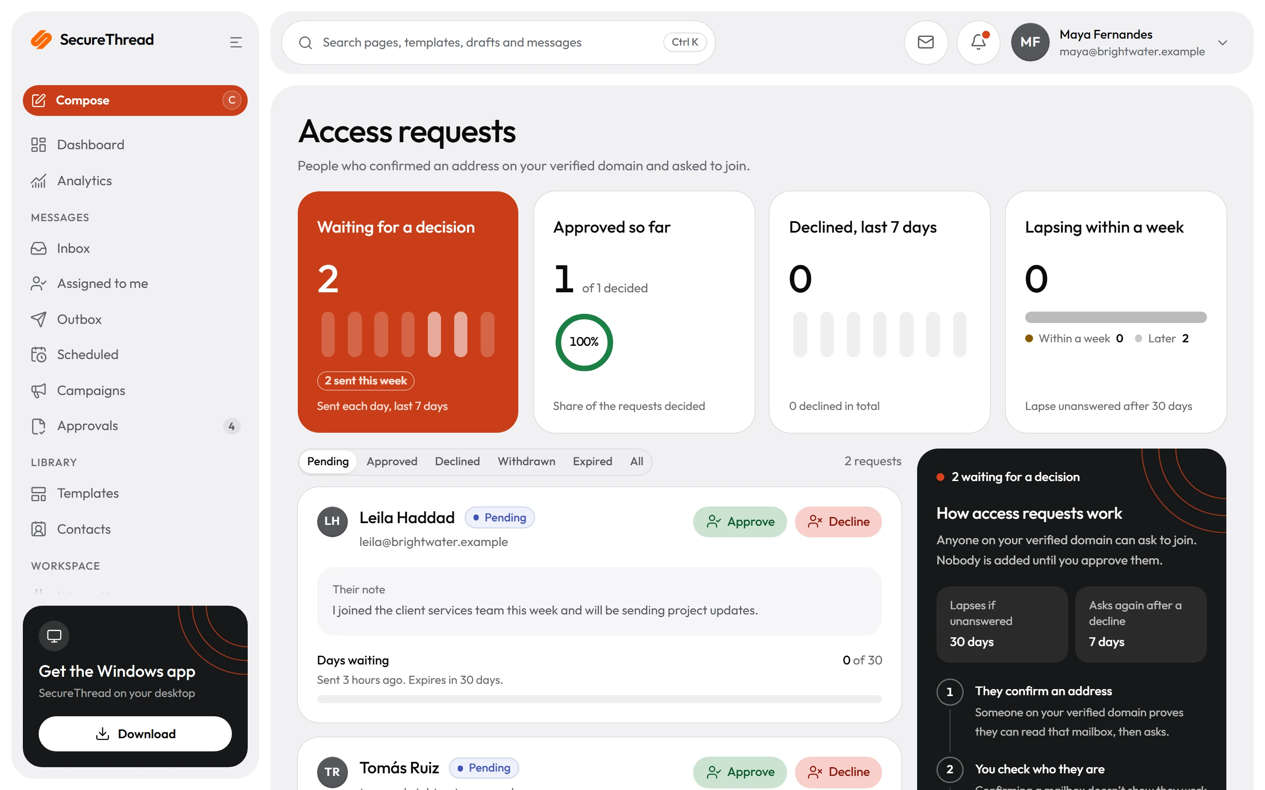Collapse the sidebar with the menu icon

pyautogui.click(x=236, y=42)
